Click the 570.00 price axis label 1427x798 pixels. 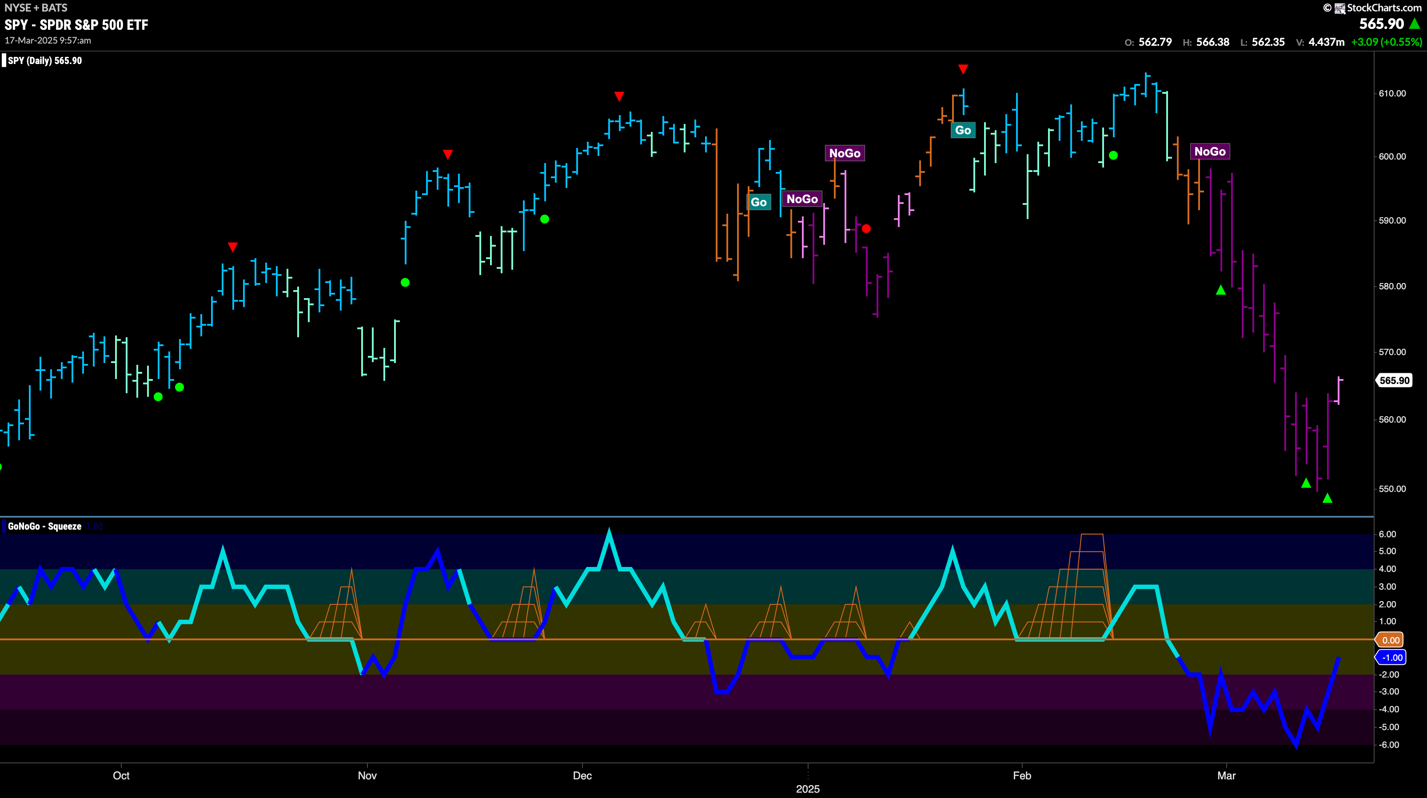[x=1392, y=352]
